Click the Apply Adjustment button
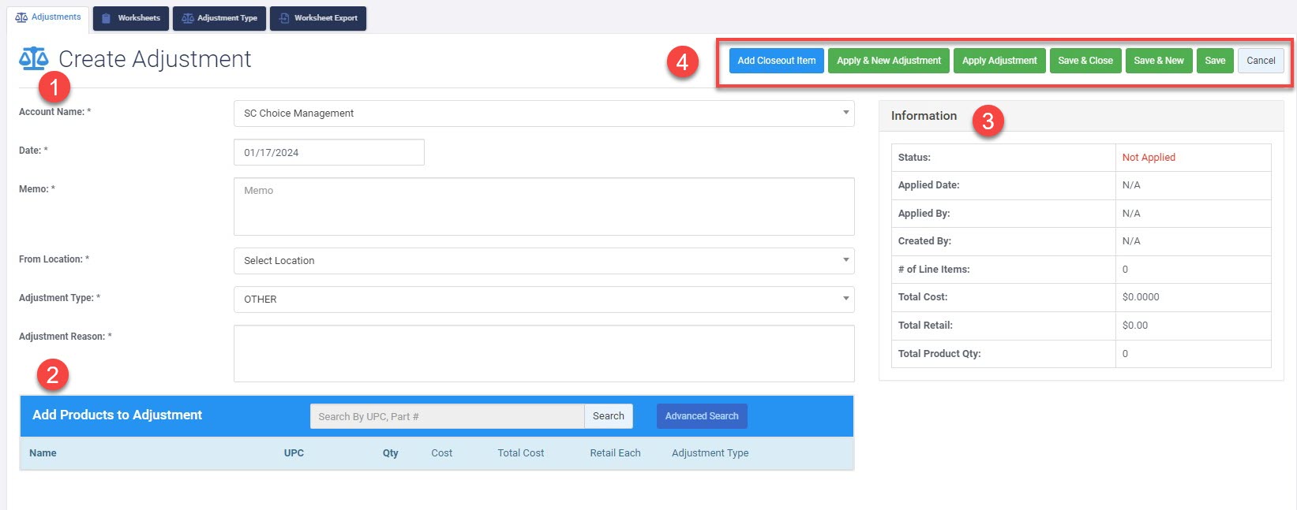The height and width of the screenshot is (510, 1297). pyautogui.click(x=999, y=61)
